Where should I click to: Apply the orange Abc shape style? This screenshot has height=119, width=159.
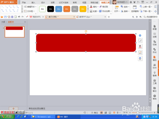(67, 9)
